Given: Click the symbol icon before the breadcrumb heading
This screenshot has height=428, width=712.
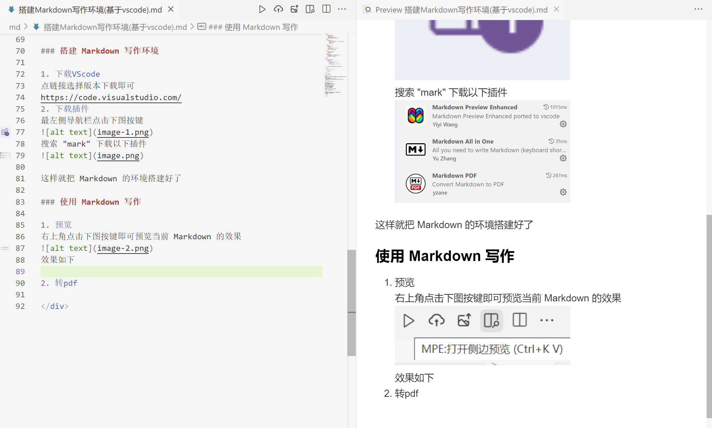Looking at the screenshot, I should click(x=202, y=26).
